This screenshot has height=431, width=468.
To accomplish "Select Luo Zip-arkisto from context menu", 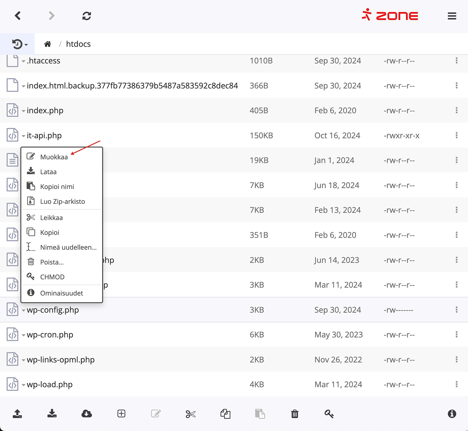I will point(62,202).
